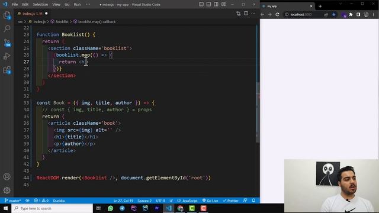Click the src breadcrumb
This screenshot has height=213, width=379.
(20, 22)
